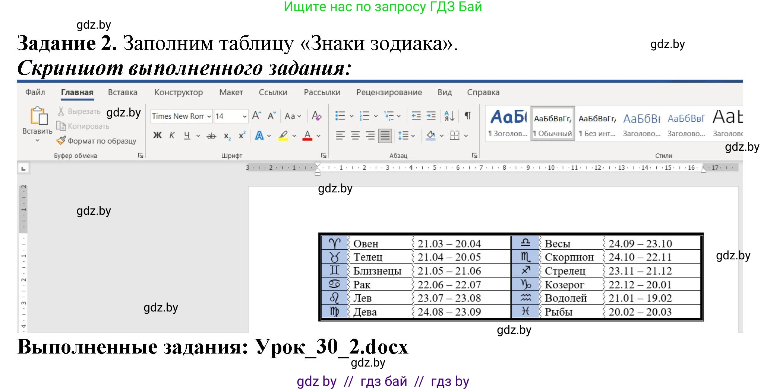Sort text with the АЯ sort icon

(x=449, y=116)
